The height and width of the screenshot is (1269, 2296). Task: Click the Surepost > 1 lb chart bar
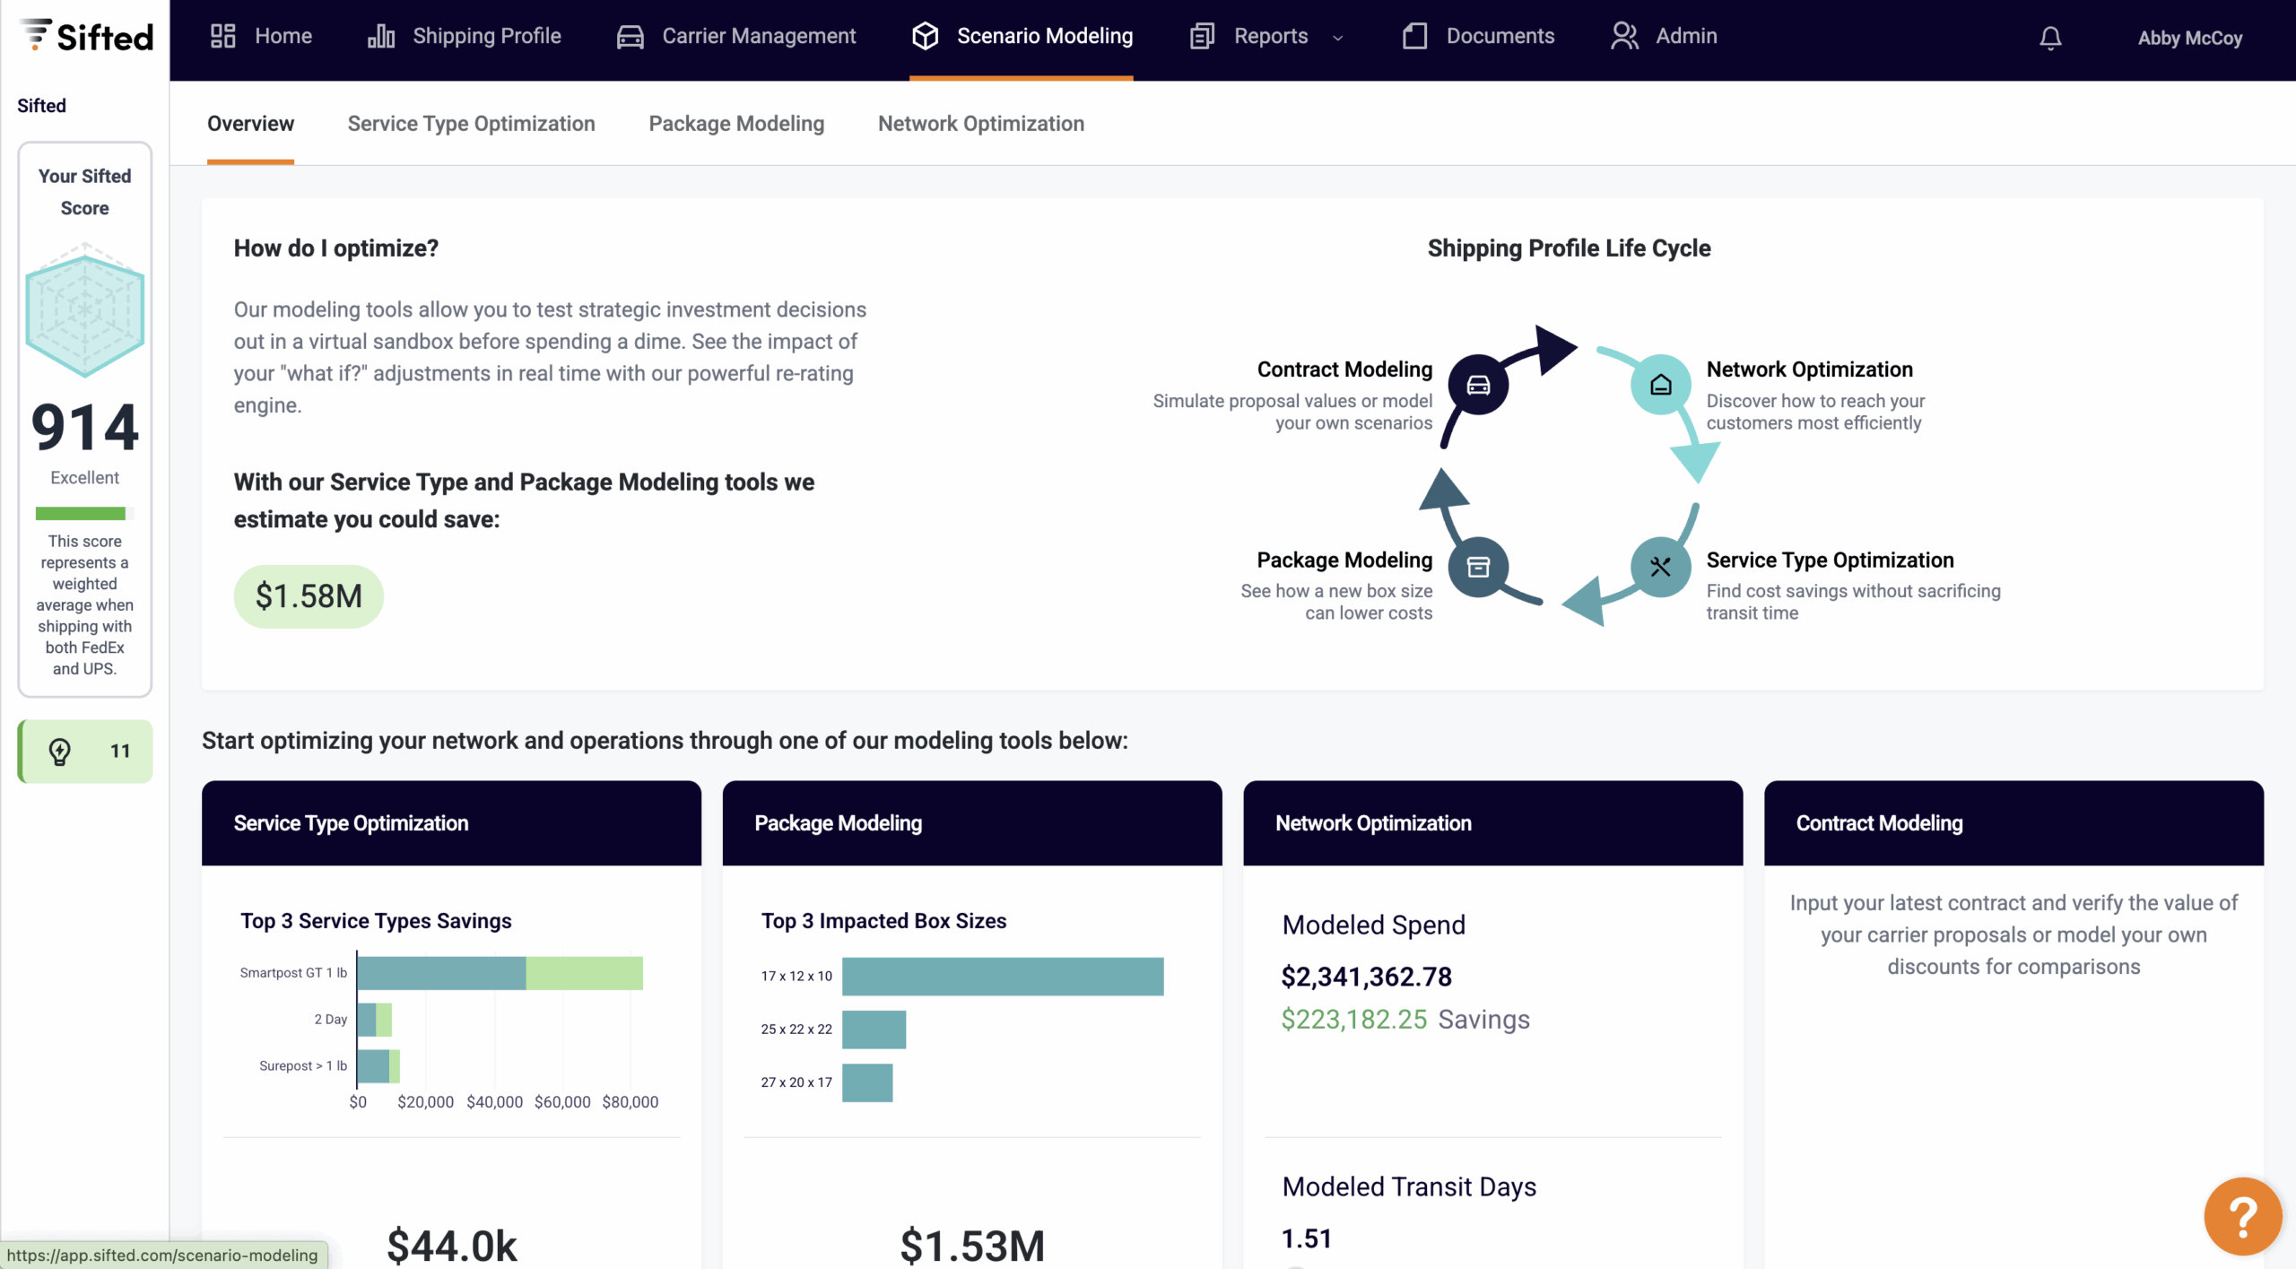[x=378, y=1066]
